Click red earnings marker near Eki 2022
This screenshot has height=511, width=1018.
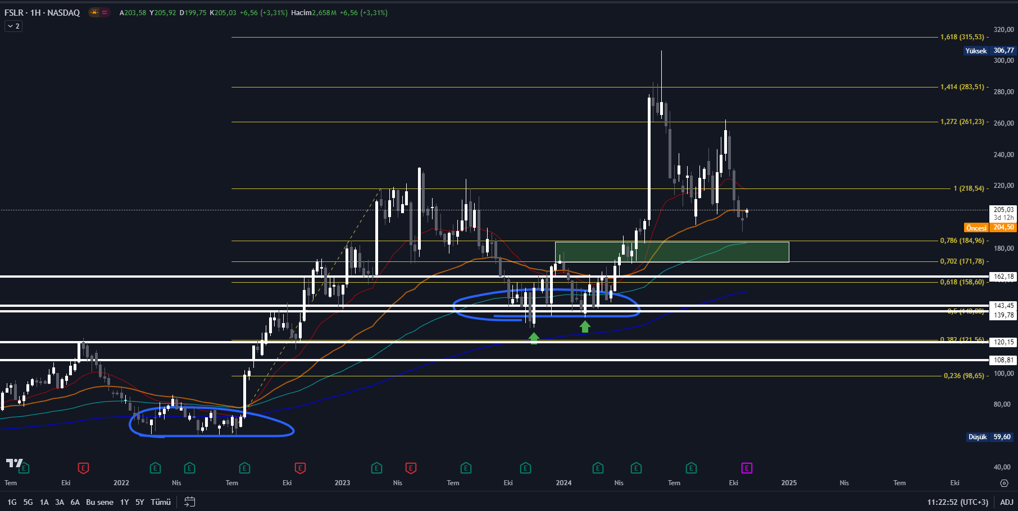(x=300, y=468)
